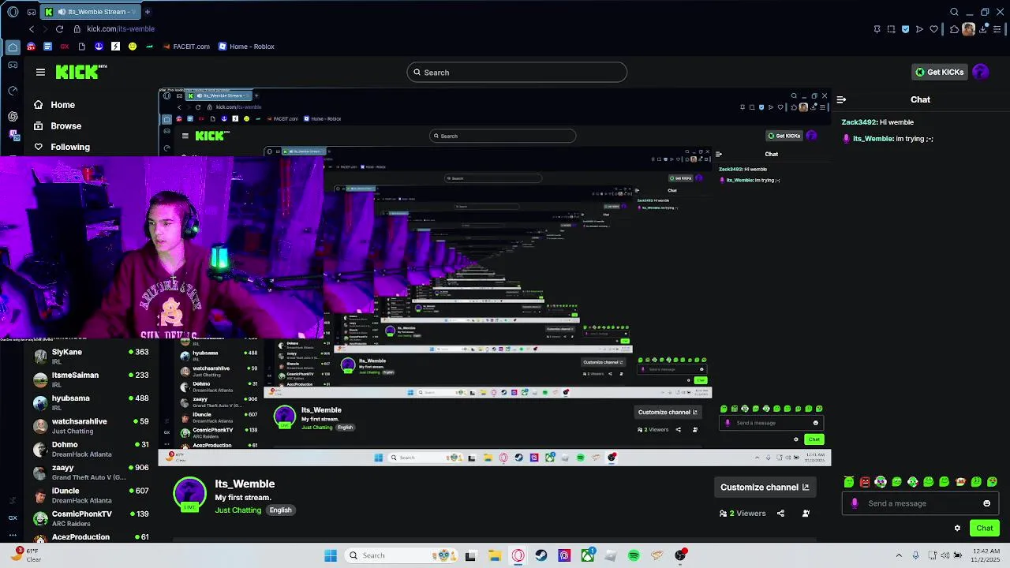Open browser search tabs magnifier icon

954,12
